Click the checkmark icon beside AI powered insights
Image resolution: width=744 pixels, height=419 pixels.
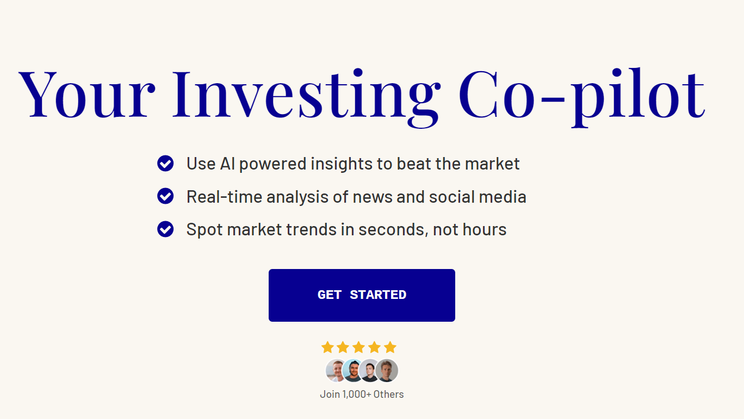click(165, 163)
